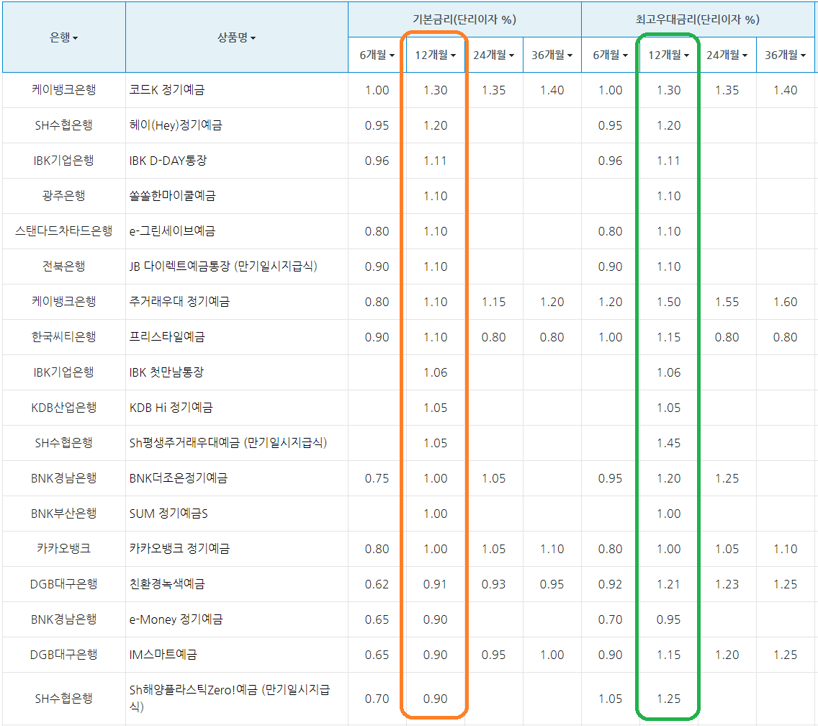Choose the e-그린세이브예금 product
Screen dimensions: 818x726
(172, 231)
